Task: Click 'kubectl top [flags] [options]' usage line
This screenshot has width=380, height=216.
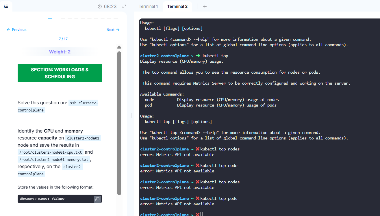Action: tap(178, 122)
